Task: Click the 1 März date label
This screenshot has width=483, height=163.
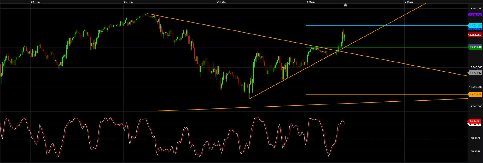Action: pos(311,2)
